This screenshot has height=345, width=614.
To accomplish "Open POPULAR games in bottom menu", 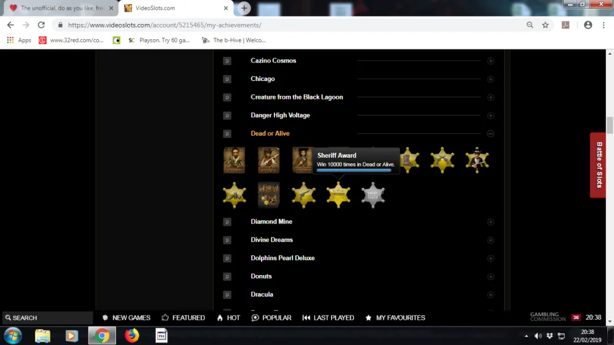I will (x=271, y=317).
